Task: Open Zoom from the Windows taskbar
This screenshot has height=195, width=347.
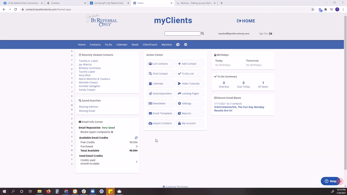Action: 92,191
